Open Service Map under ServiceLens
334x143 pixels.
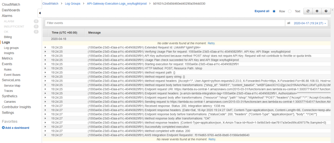tap(12, 85)
